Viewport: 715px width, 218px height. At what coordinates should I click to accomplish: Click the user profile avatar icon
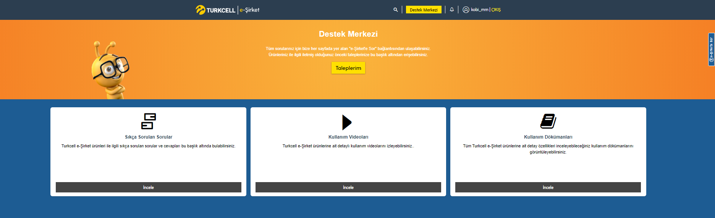click(x=466, y=10)
